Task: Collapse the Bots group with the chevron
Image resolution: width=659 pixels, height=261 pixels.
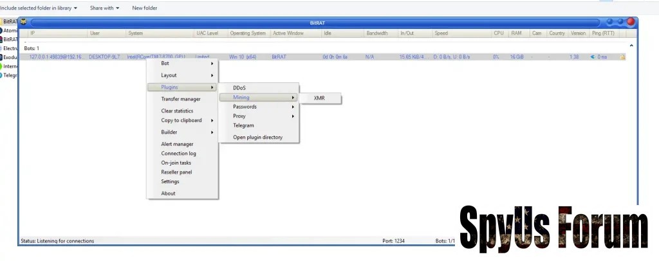Action: [631, 46]
